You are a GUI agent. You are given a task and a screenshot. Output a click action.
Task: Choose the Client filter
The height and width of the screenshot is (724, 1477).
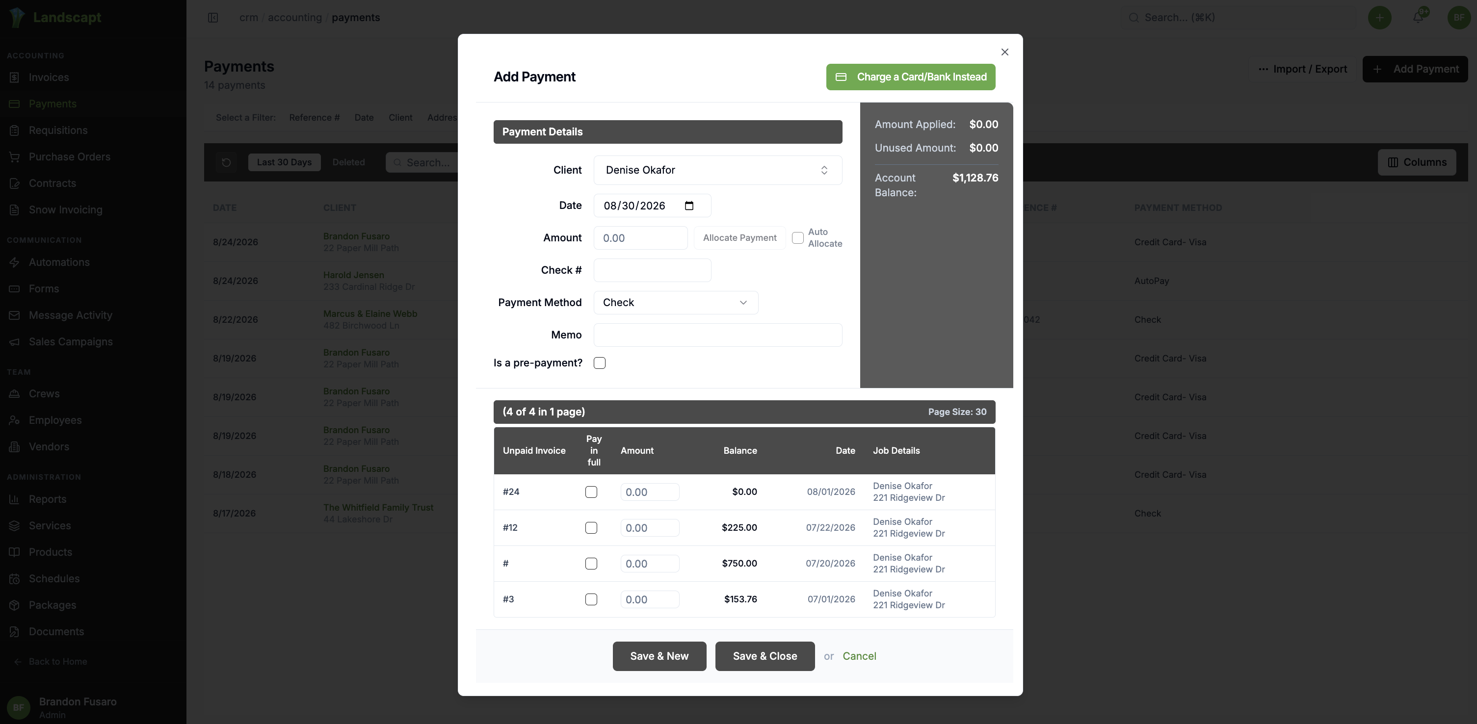tap(400, 118)
